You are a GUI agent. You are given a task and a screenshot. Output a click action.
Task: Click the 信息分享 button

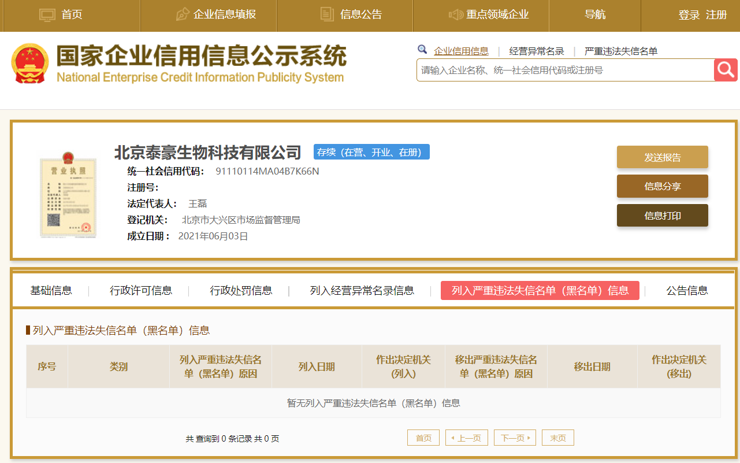[662, 186]
